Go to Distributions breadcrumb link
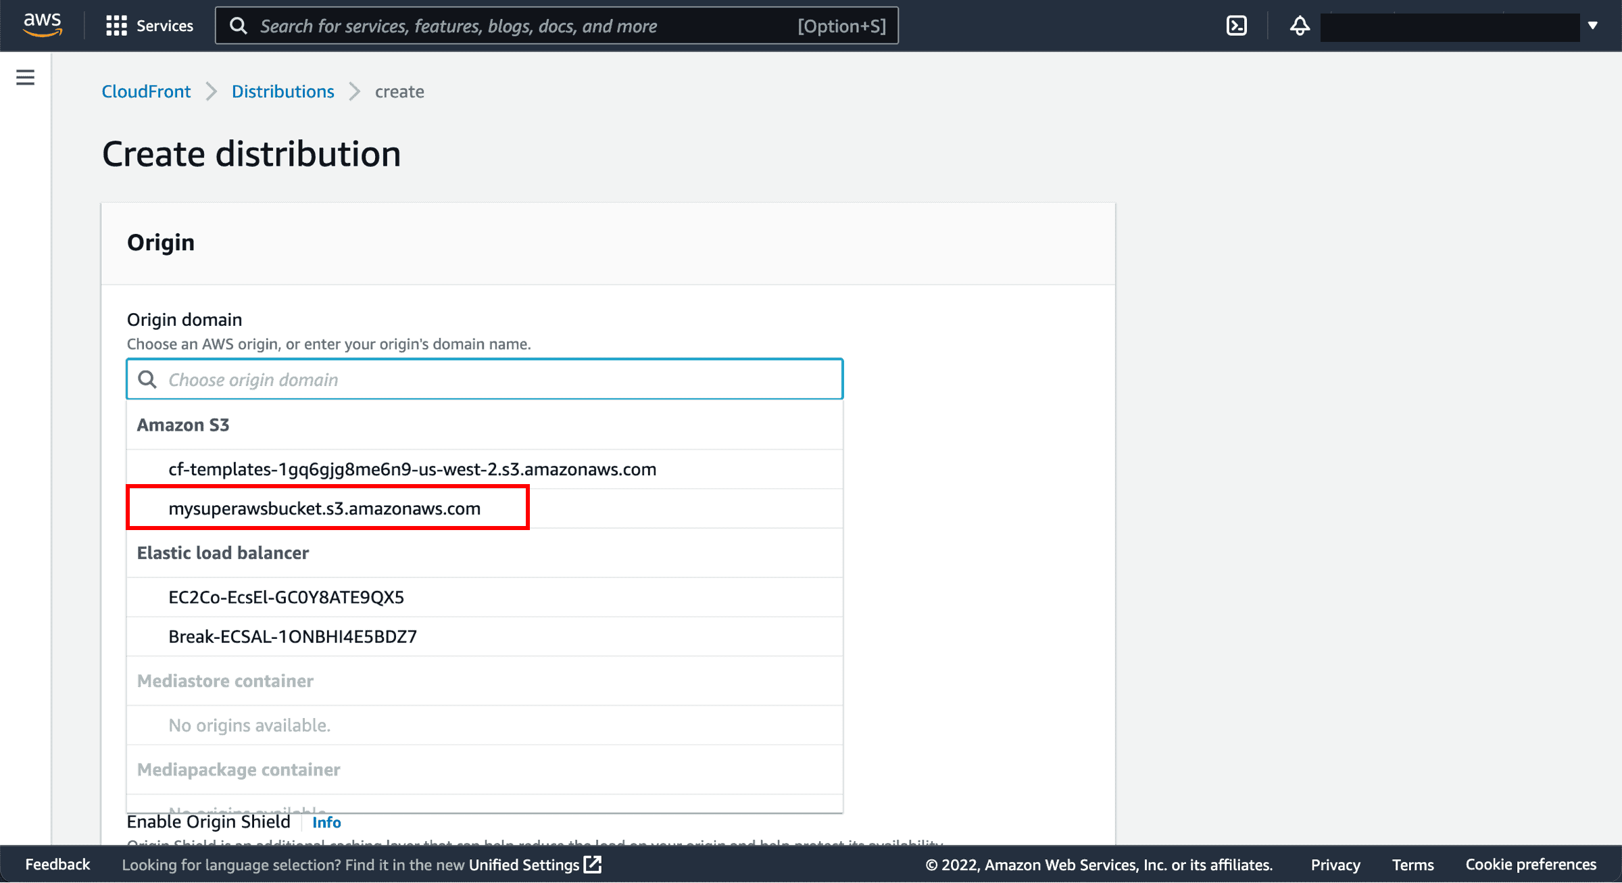Viewport: 1622px width, 883px height. click(282, 91)
